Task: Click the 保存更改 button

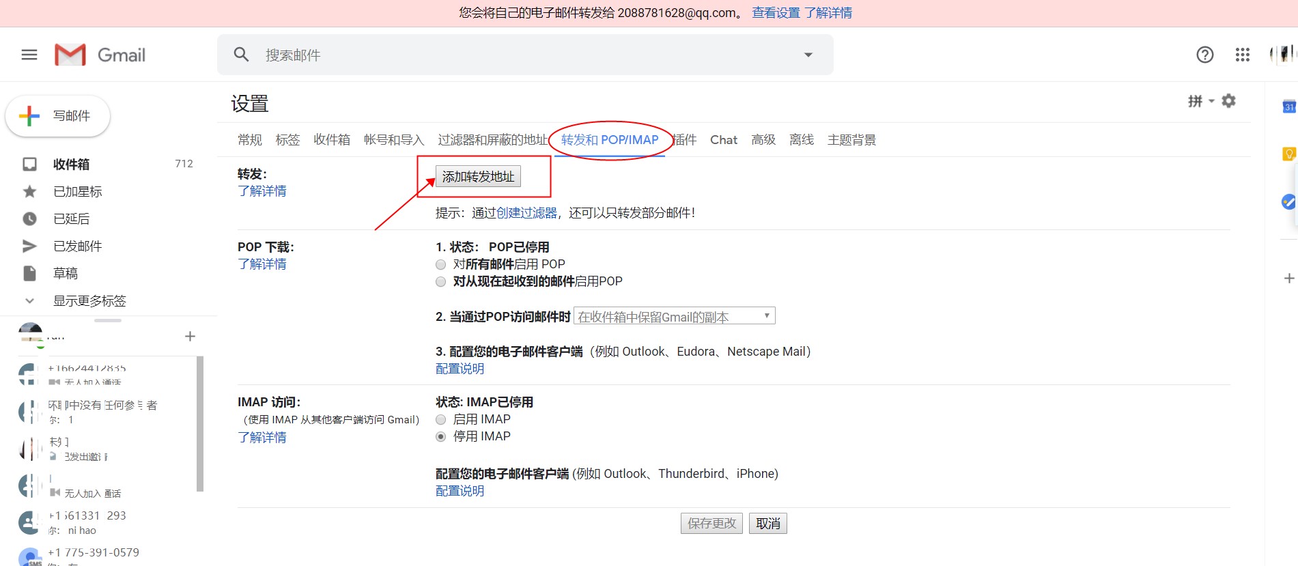Action: coord(711,523)
